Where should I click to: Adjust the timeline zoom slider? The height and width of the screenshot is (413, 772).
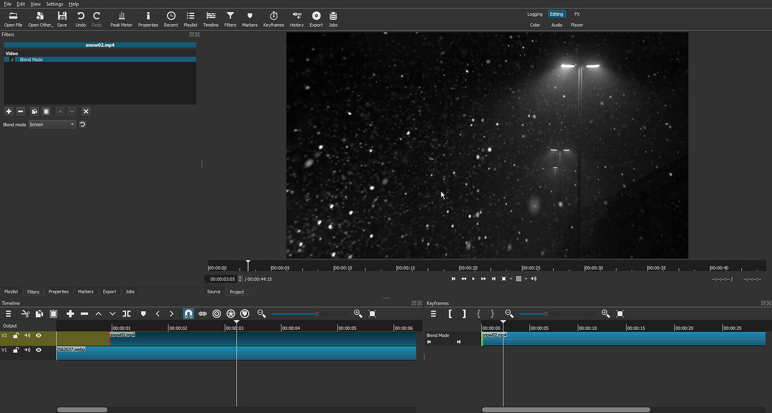[318, 314]
